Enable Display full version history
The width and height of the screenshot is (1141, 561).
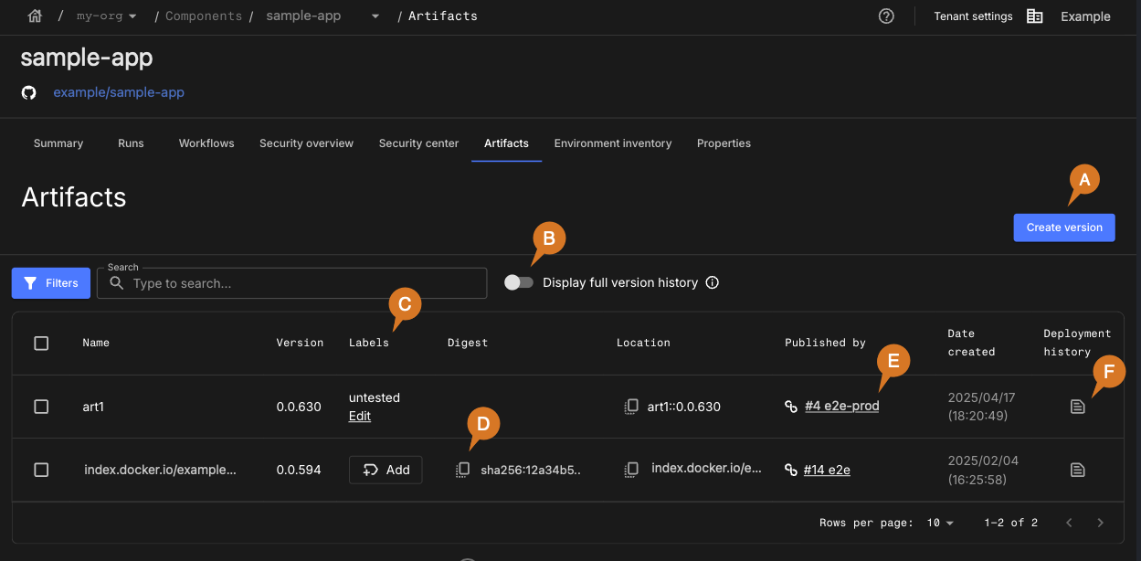pos(519,283)
